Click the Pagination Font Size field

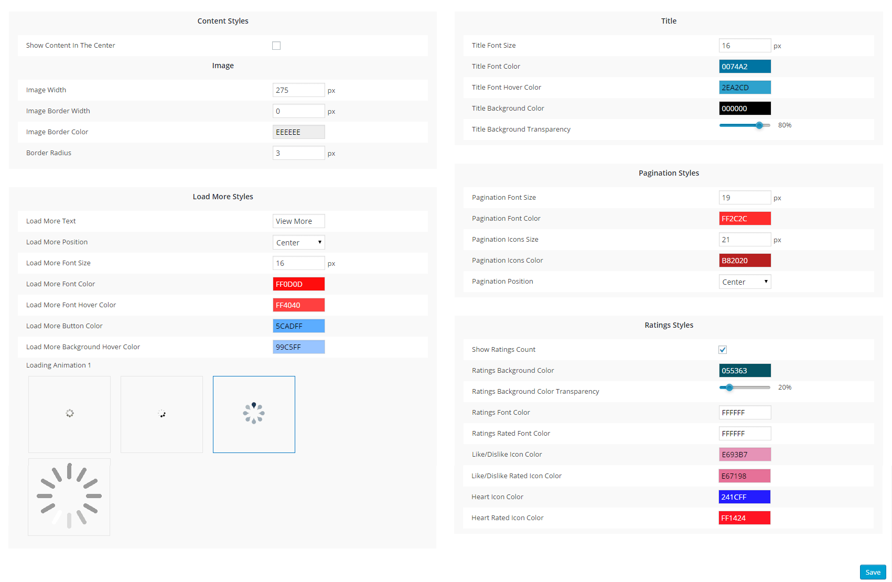(x=745, y=198)
